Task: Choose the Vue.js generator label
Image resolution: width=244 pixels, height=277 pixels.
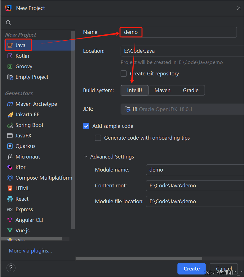Action: pos(22,230)
